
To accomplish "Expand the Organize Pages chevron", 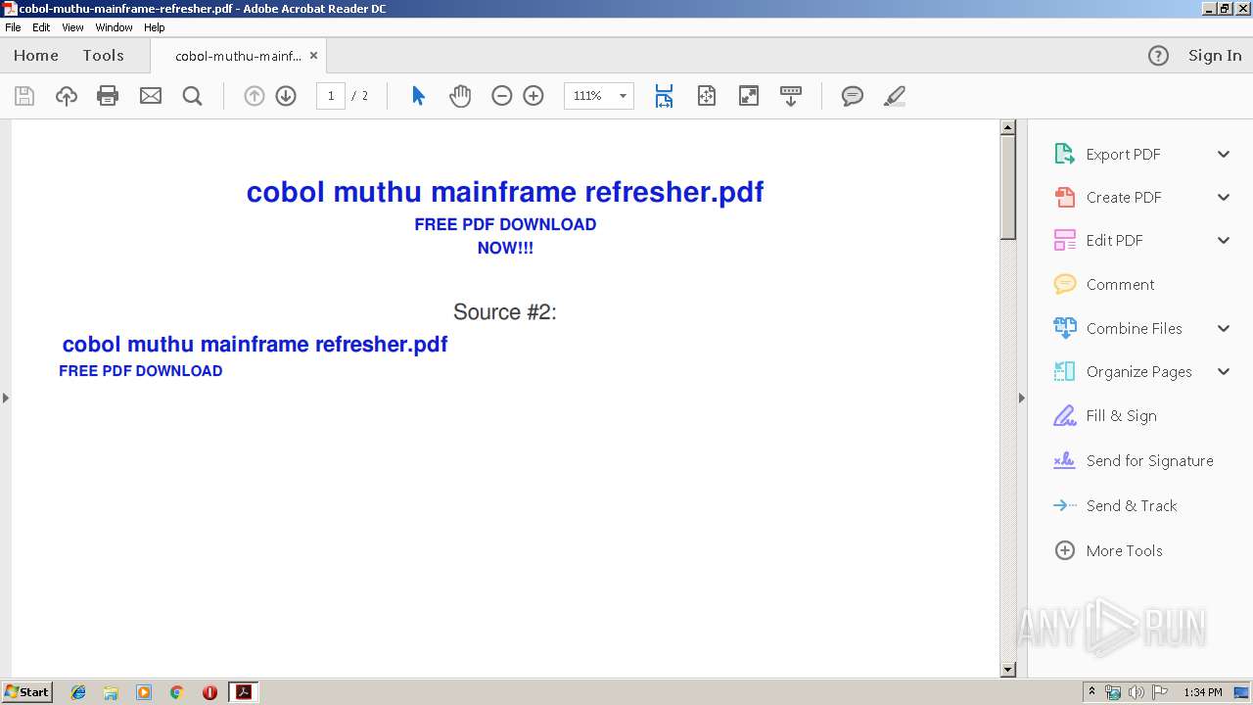I will (1224, 371).
